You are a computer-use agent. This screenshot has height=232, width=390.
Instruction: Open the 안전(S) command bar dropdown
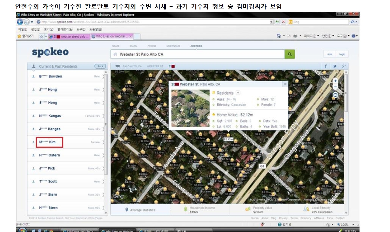point(328,36)
